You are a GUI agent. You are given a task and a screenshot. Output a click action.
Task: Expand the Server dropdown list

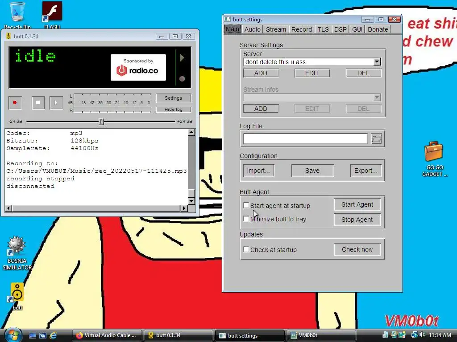tap(377, 62)
